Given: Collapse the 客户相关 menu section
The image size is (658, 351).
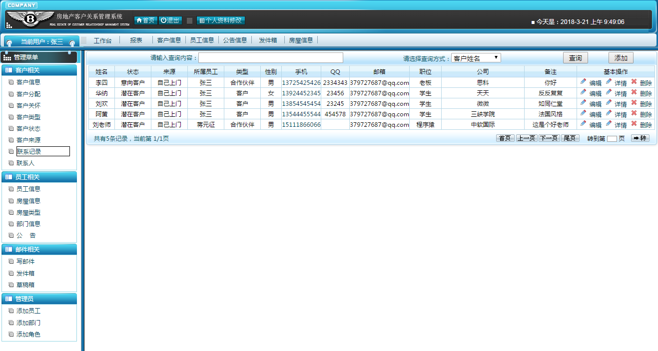Looking at the screenshot, I should 39,70.
